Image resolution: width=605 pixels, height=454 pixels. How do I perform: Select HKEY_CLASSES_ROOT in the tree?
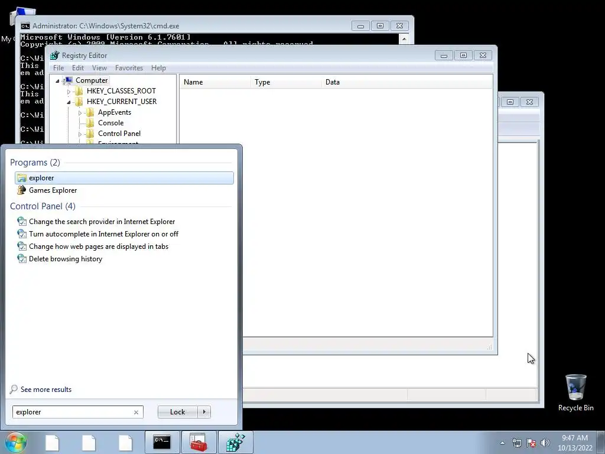[121, 90]
